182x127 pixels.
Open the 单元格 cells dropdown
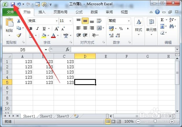point(151,34)
